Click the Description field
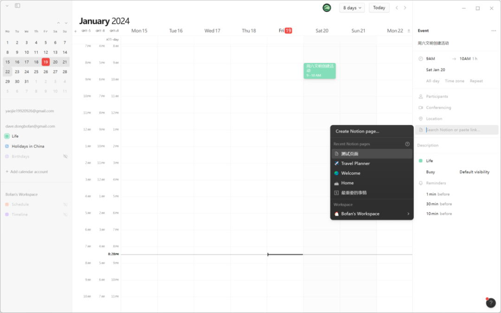The height and width of the screenshot is (313, 501). [428, 145]
